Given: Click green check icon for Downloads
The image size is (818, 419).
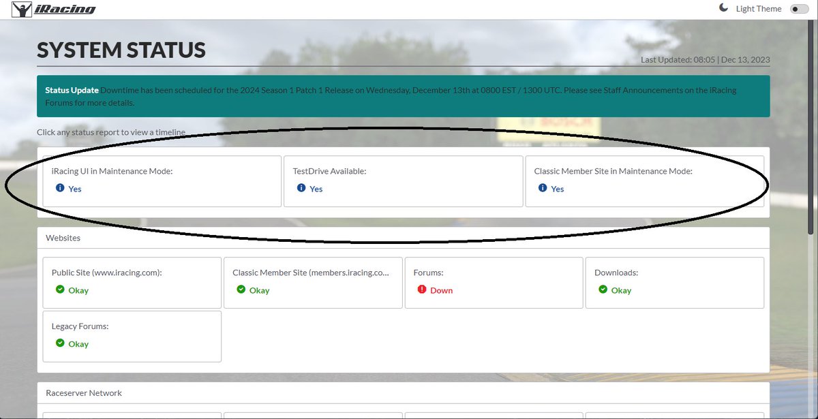Looking at the screenshot, I should (x=603, y=290).
